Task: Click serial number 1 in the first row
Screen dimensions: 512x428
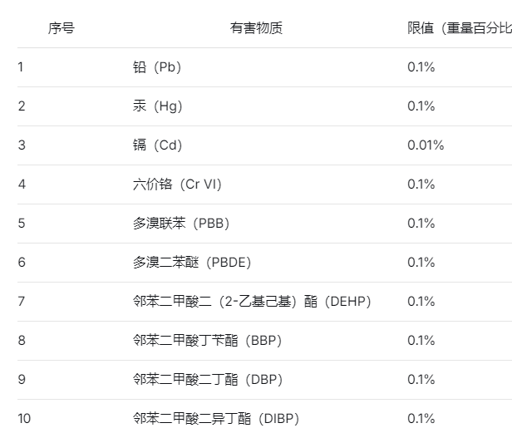Action: (21, 67)
